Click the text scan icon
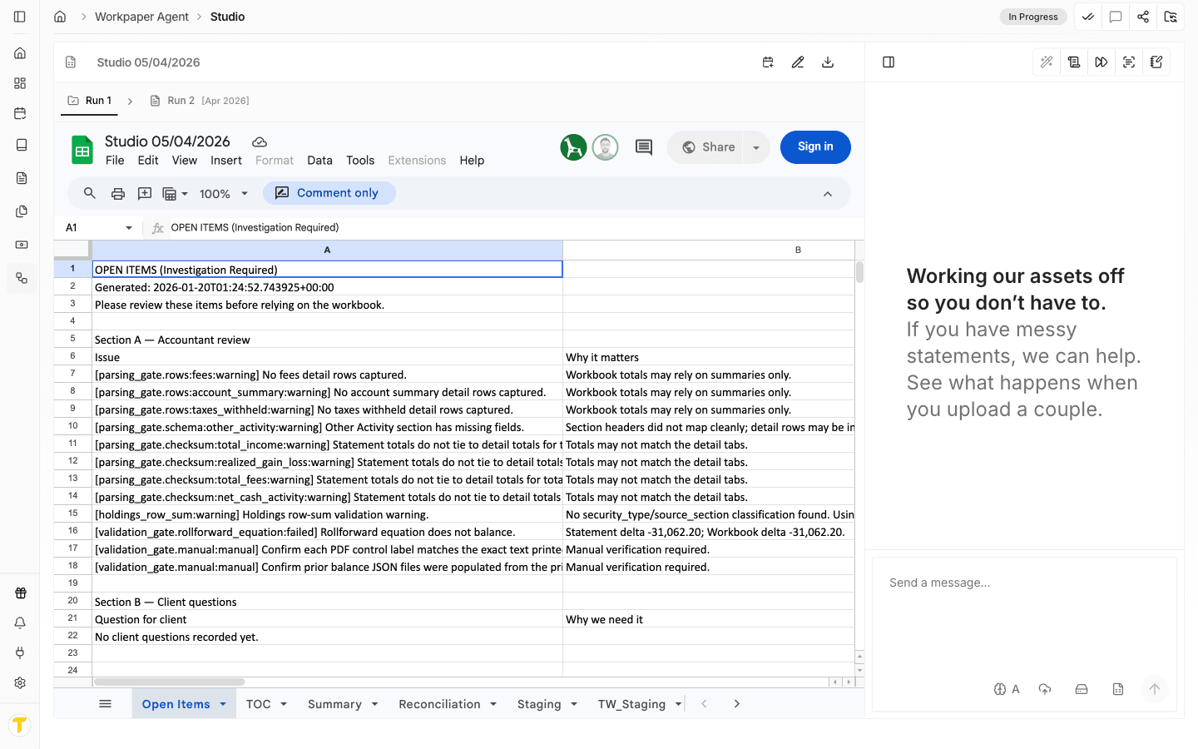 pyautogui.click(x=1129, y=62)
